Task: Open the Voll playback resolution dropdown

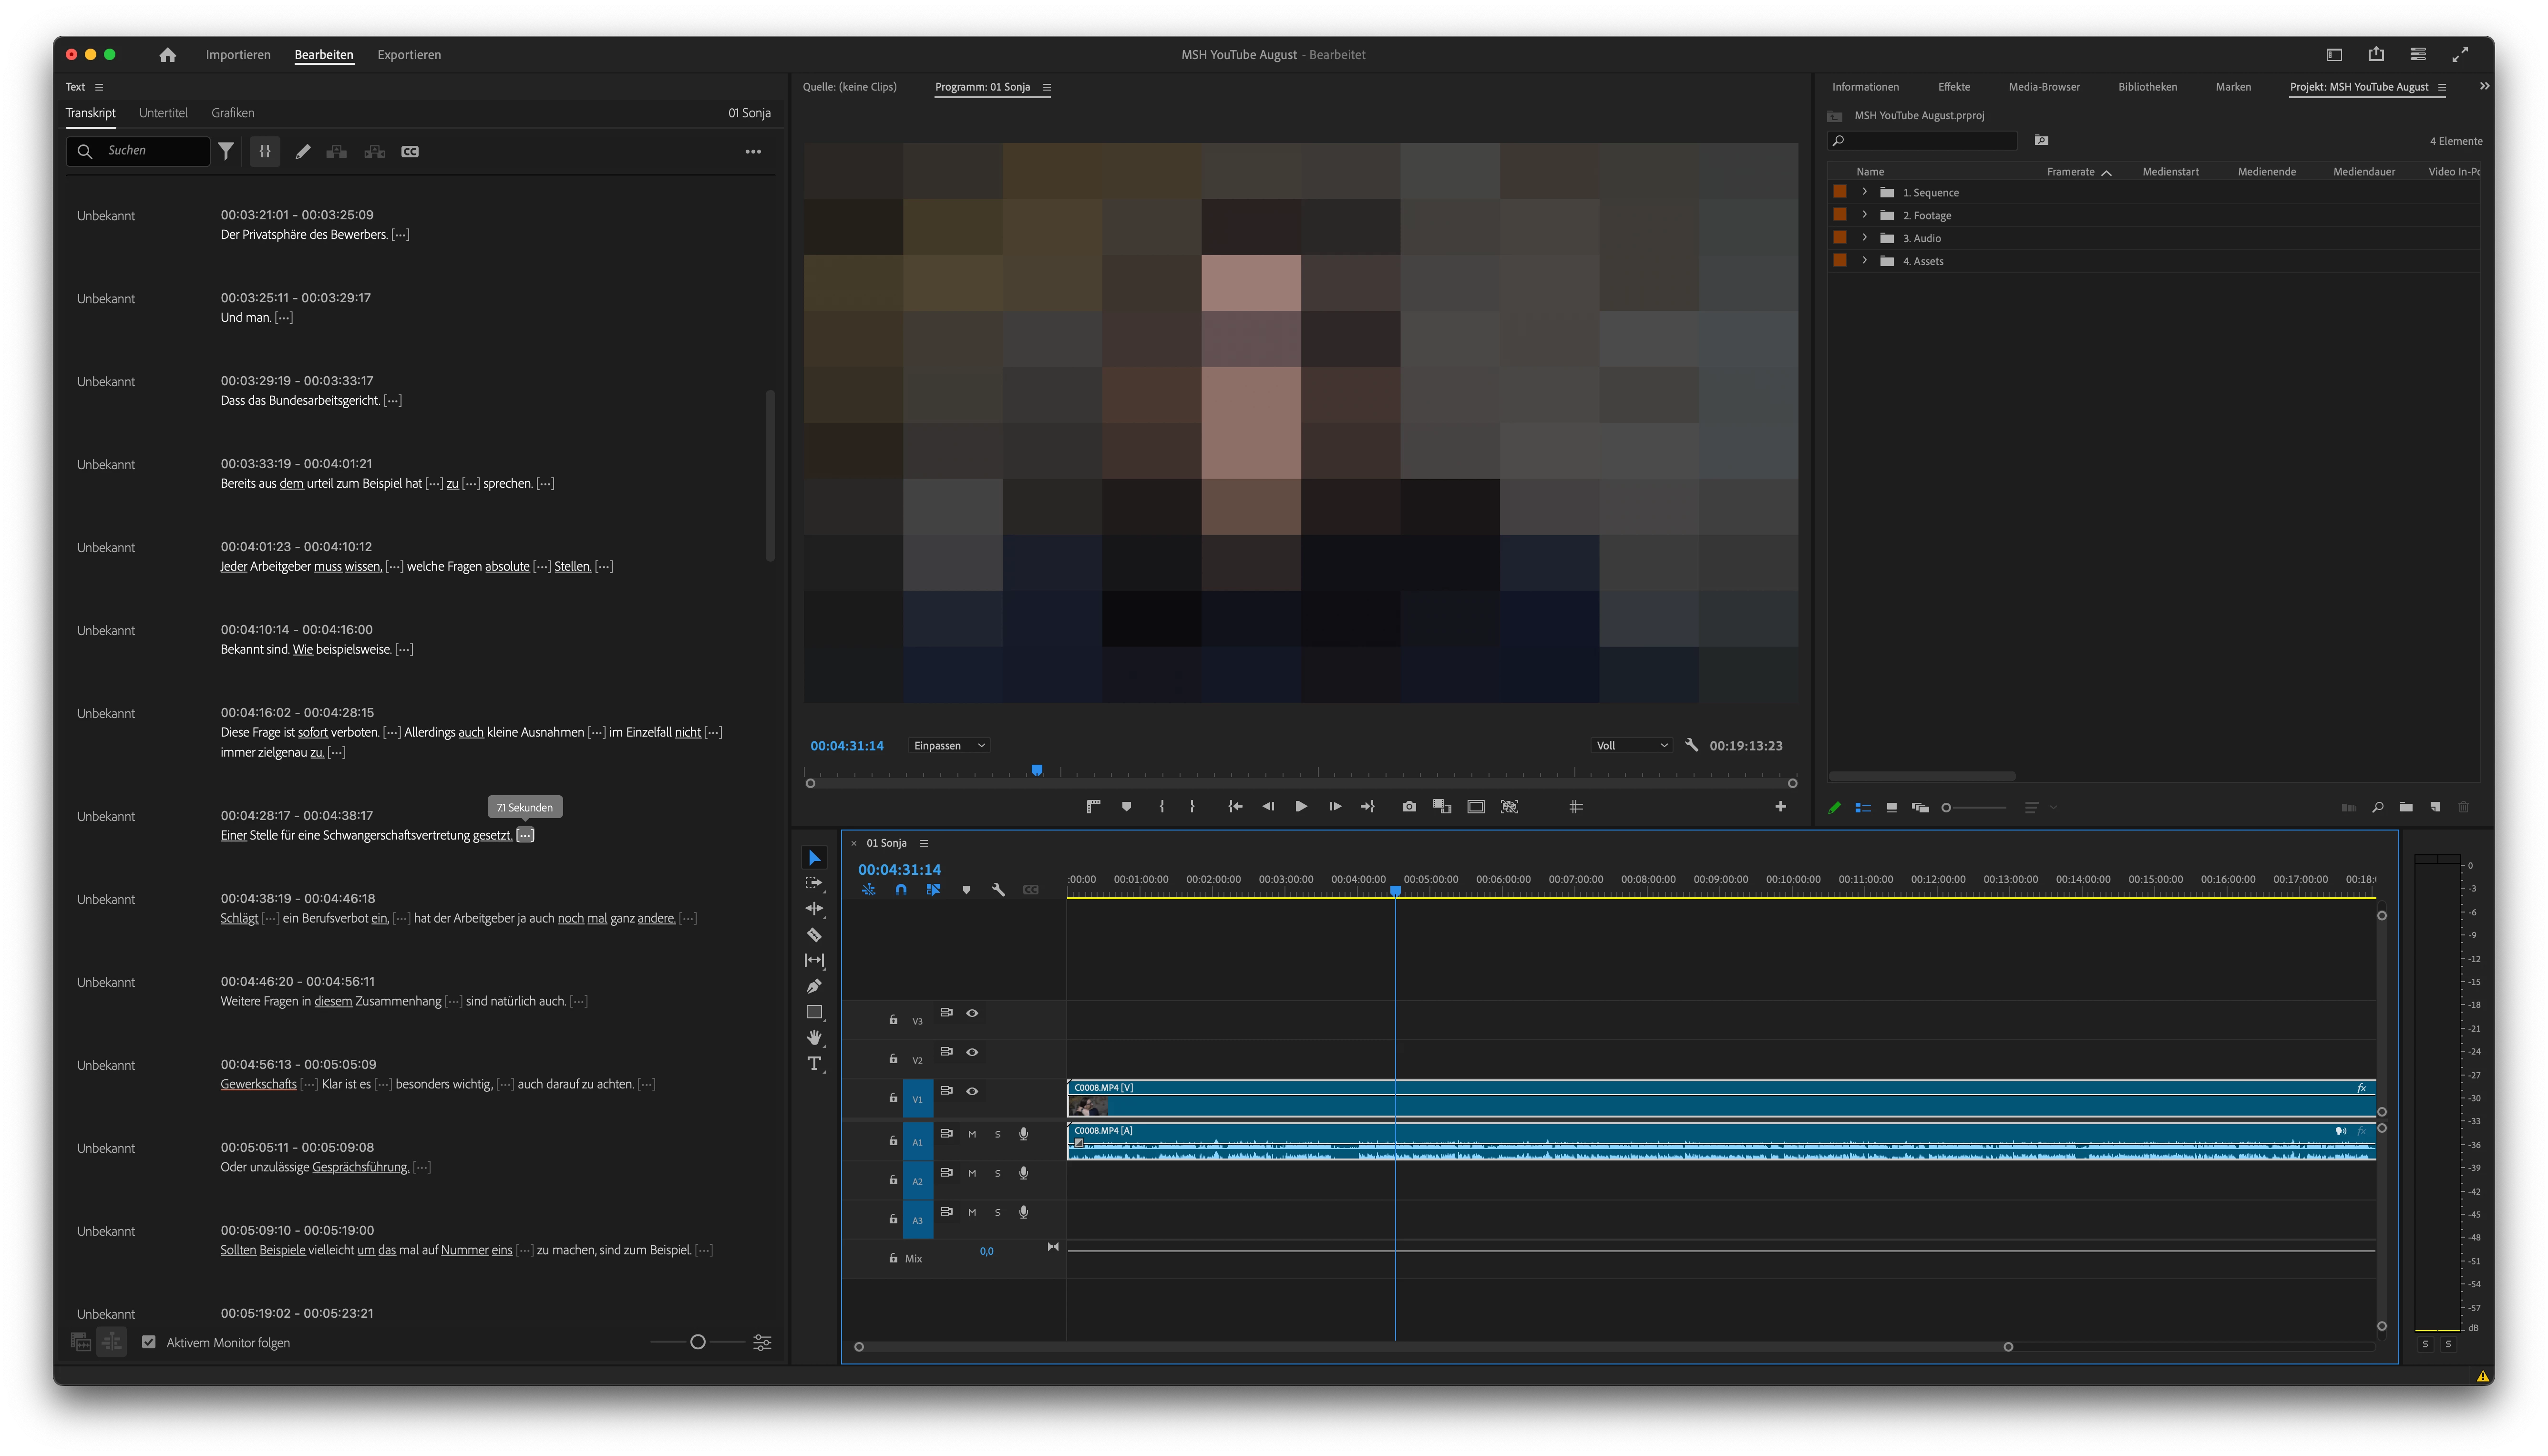Action: tap(1631, 746)
